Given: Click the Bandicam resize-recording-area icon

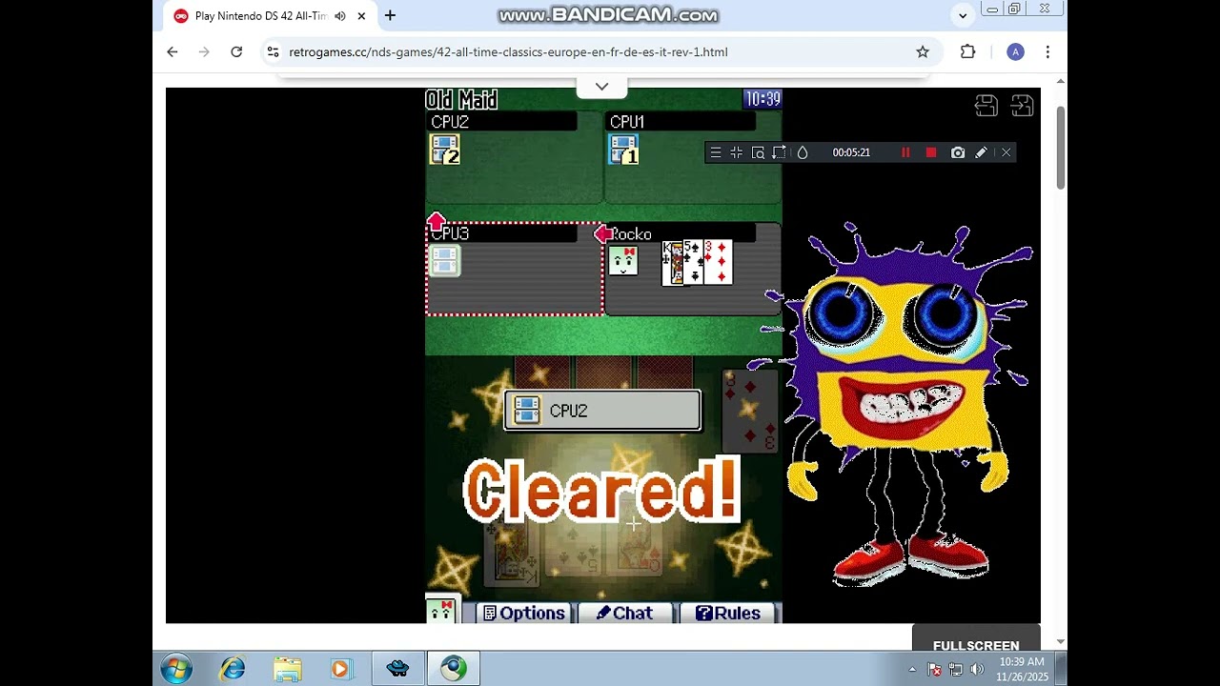Looking at the screenshot, I should (x=780, y=152).
